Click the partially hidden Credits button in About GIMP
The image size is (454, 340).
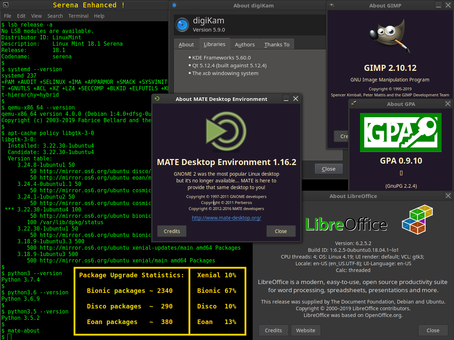[342, 136]
